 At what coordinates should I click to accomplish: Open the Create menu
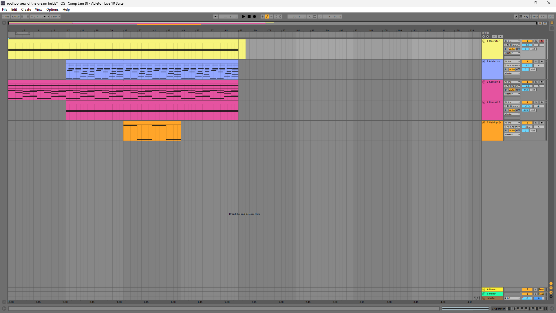pos(26,10)
